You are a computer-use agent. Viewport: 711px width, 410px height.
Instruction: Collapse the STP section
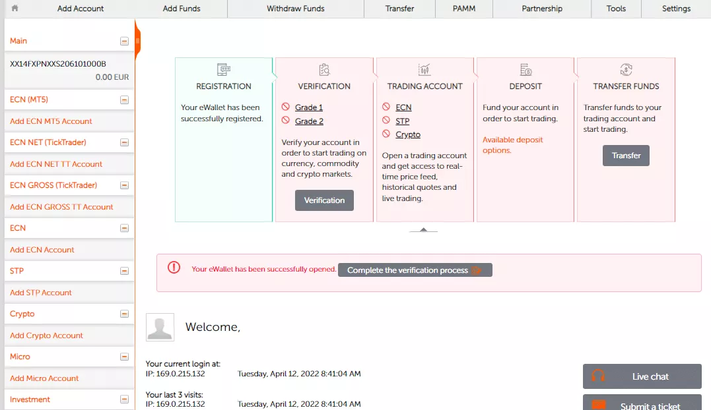pyautogui.click(x=124, y=271)
